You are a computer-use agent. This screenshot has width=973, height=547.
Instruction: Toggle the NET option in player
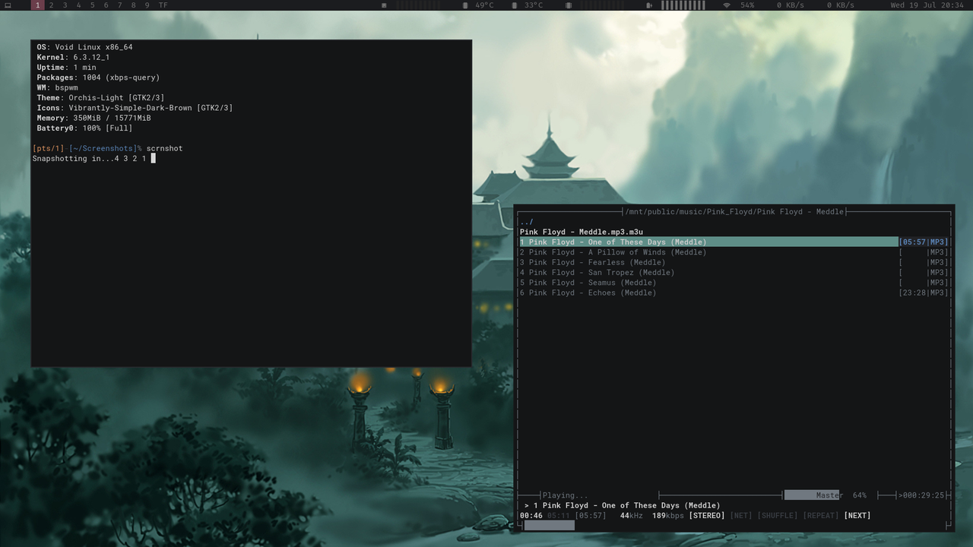(x=741, y=516)
